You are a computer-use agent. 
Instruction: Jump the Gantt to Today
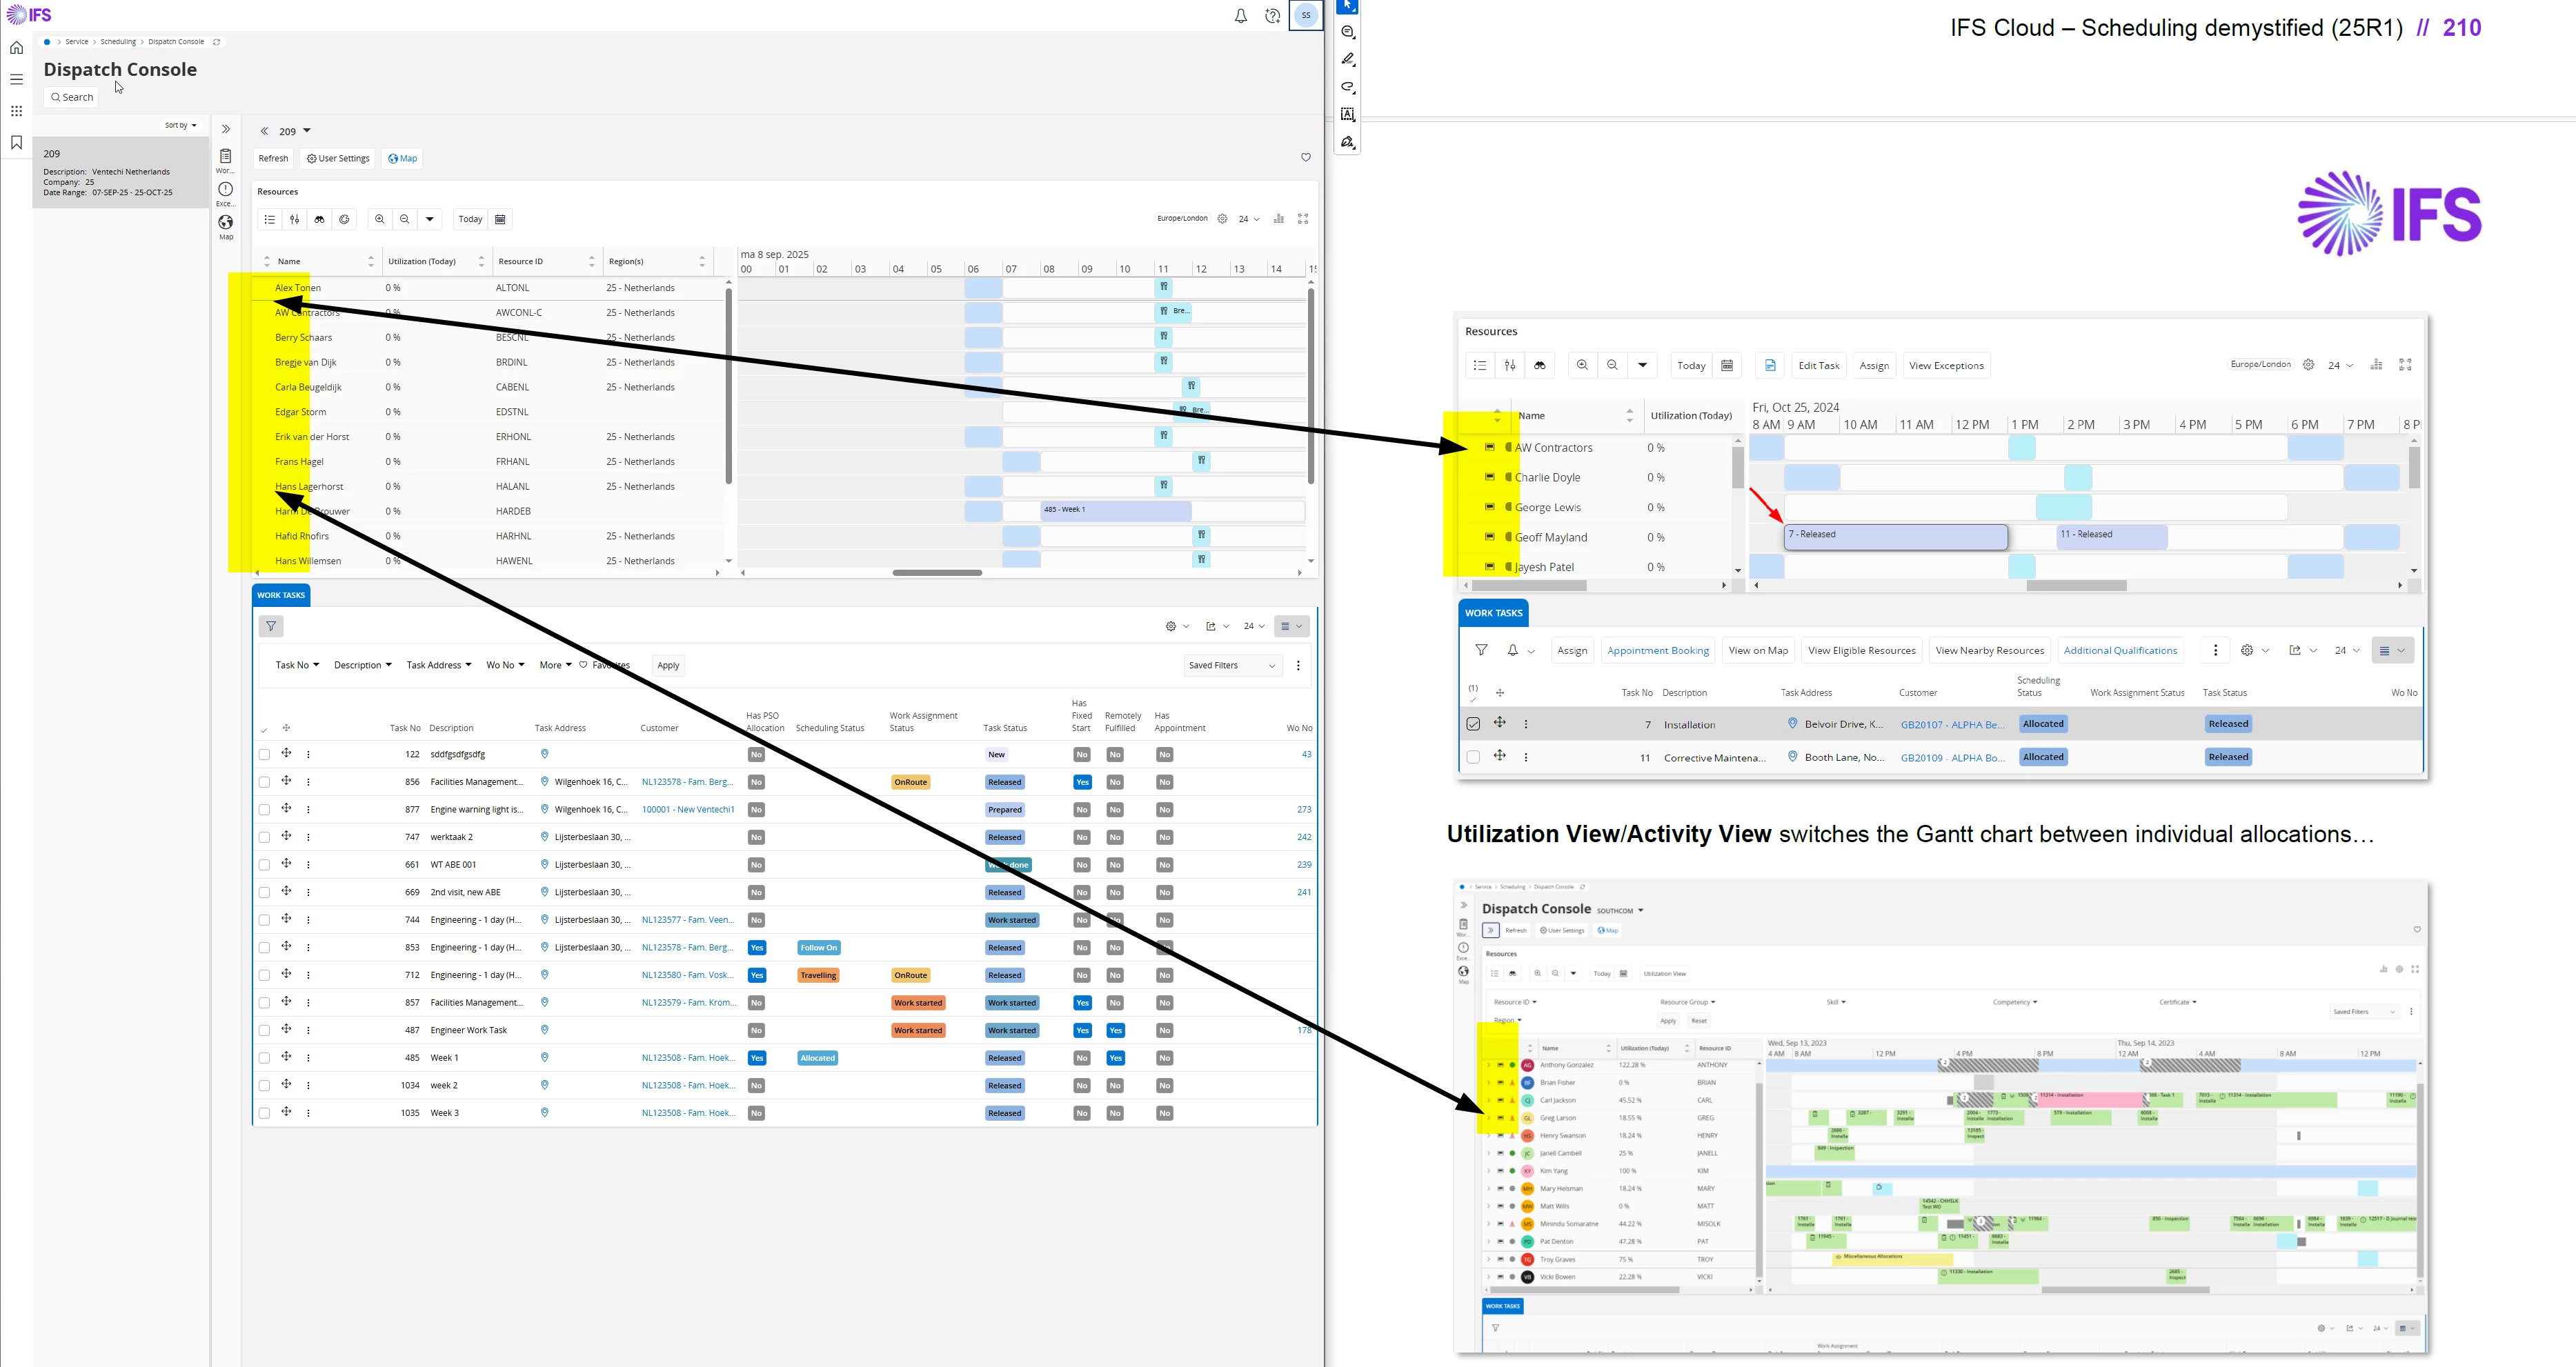click(x=470, y=219)
